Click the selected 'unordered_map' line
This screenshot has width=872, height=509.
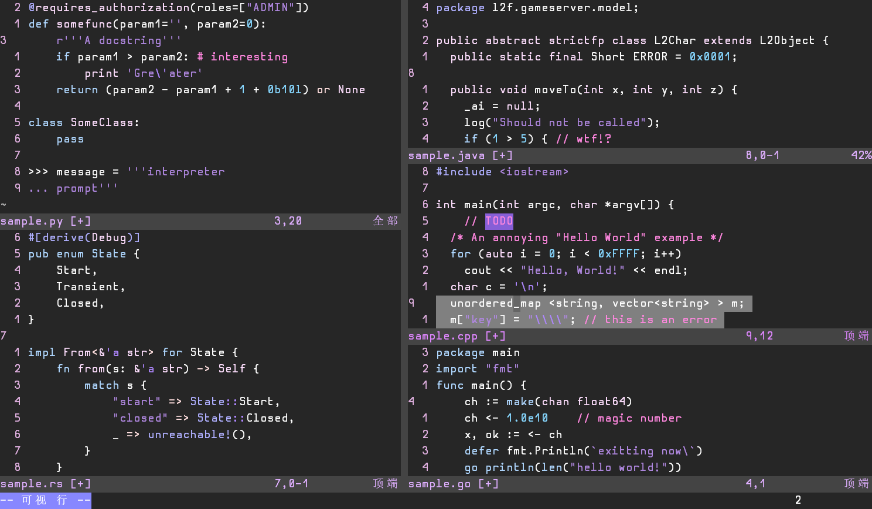point(594,303)
